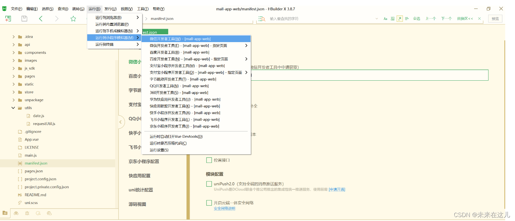515x221 pixels.
Task: Close the search bar with X icon
Action: (x=479, y=19)
